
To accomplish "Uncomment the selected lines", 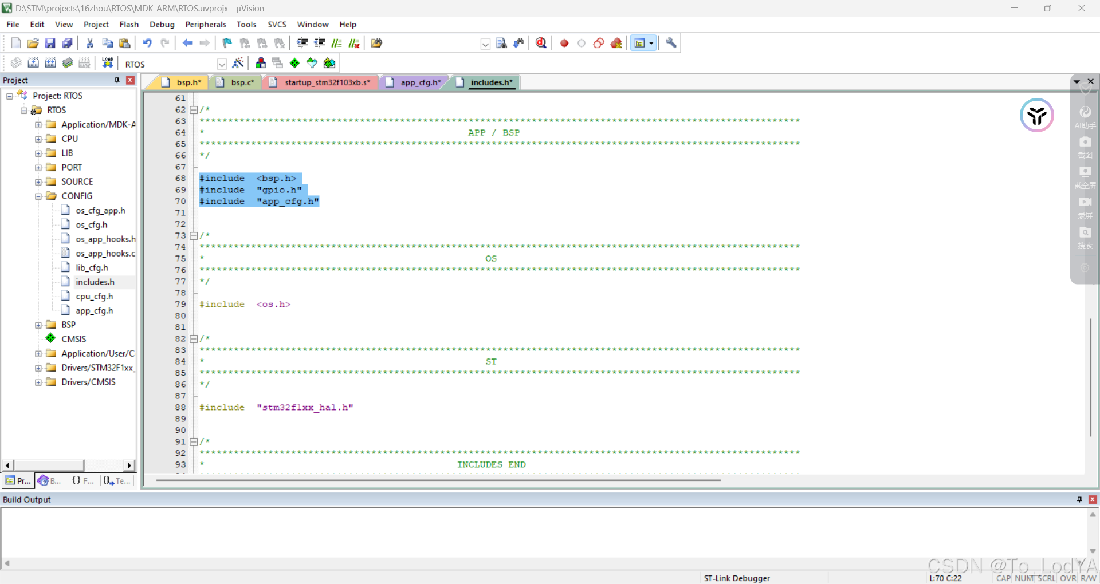I will [354, 43].
